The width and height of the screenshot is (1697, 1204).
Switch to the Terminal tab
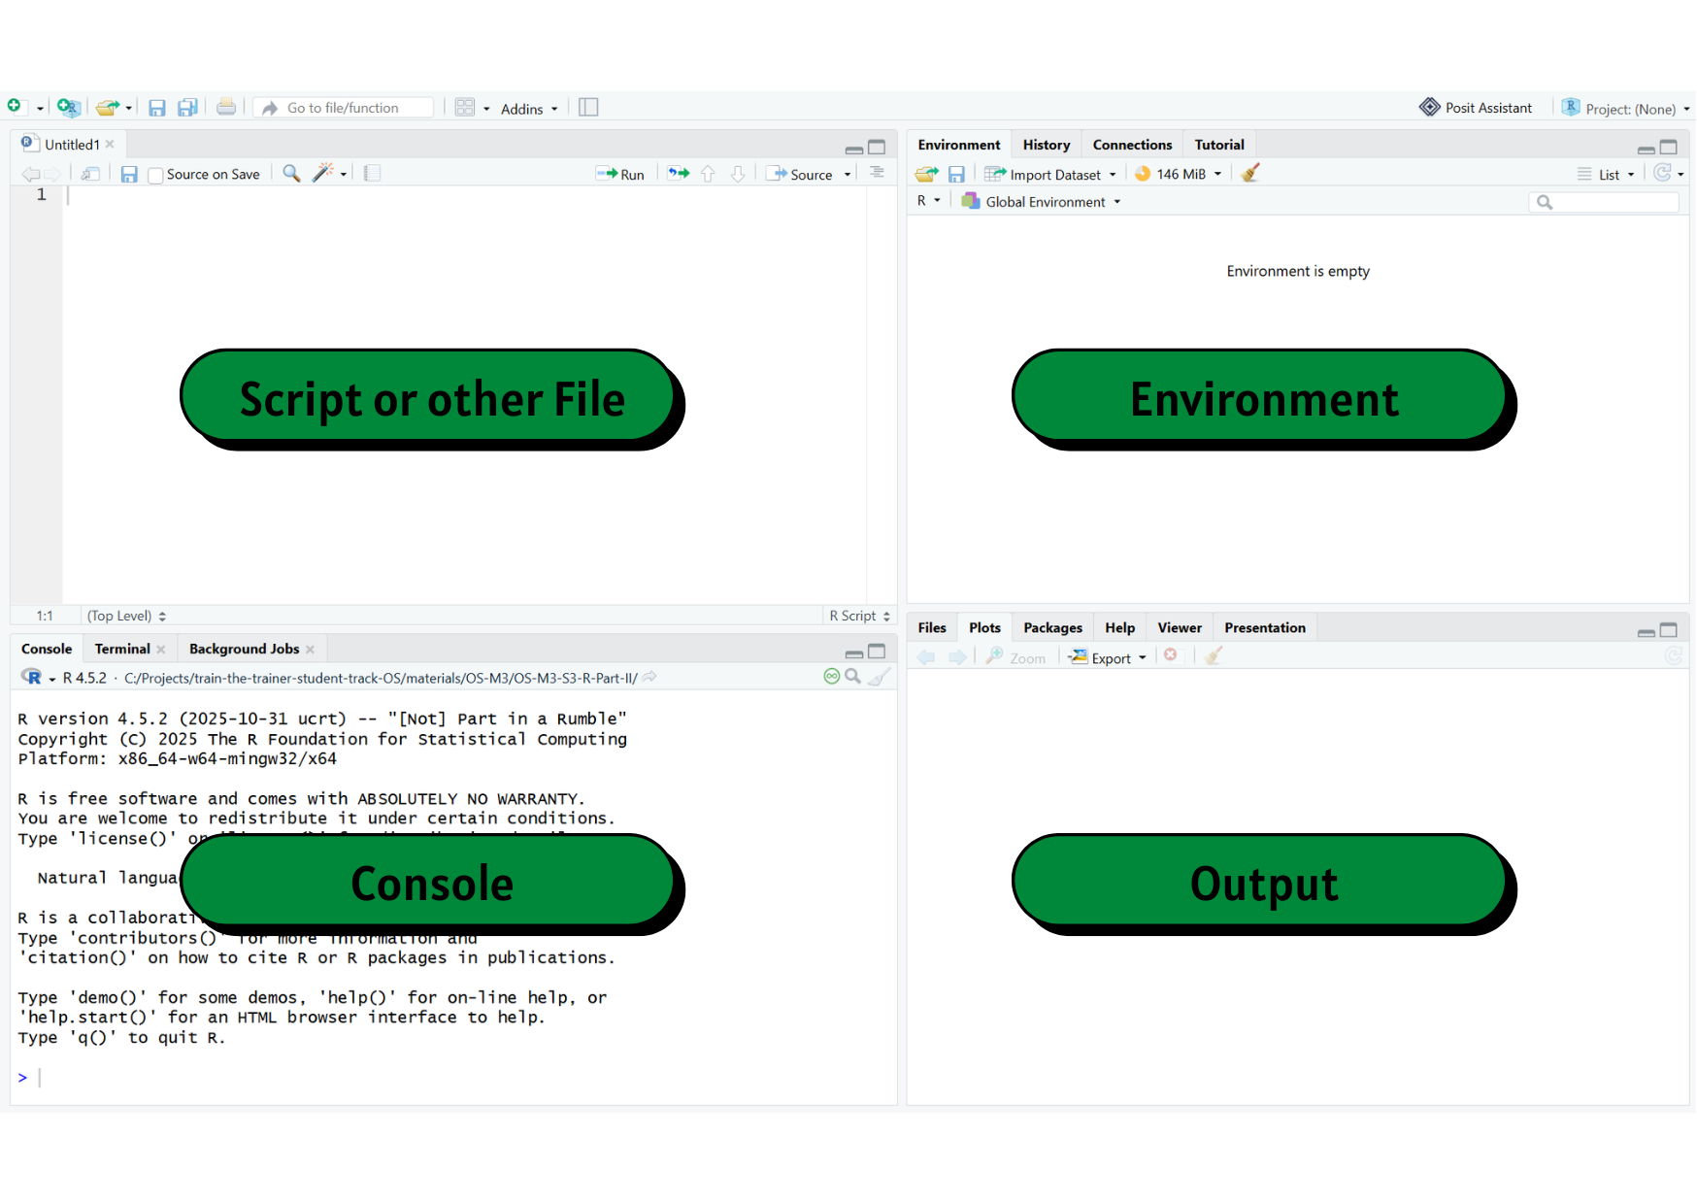click(x=122, y=649)
